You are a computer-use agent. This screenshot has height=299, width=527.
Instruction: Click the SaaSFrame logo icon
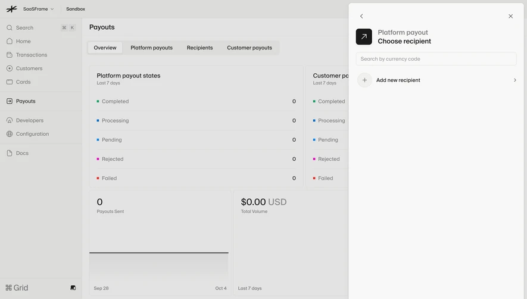coord(11,9)
